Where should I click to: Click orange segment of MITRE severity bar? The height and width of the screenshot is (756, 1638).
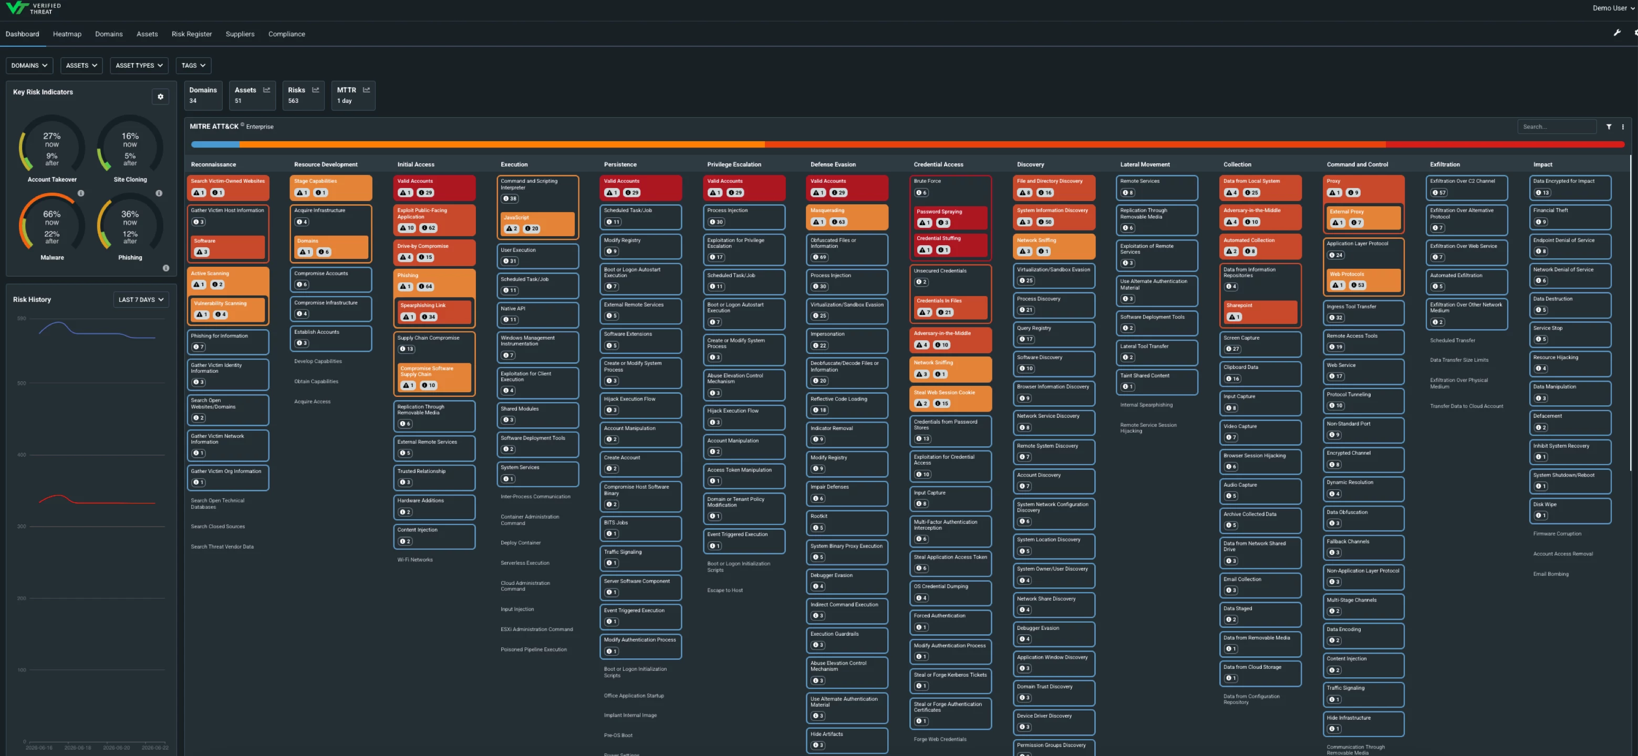click(502, 145)
